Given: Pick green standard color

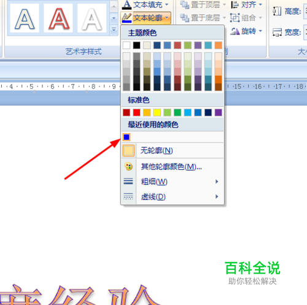Looking at the screenshot, I should (177, 112).
